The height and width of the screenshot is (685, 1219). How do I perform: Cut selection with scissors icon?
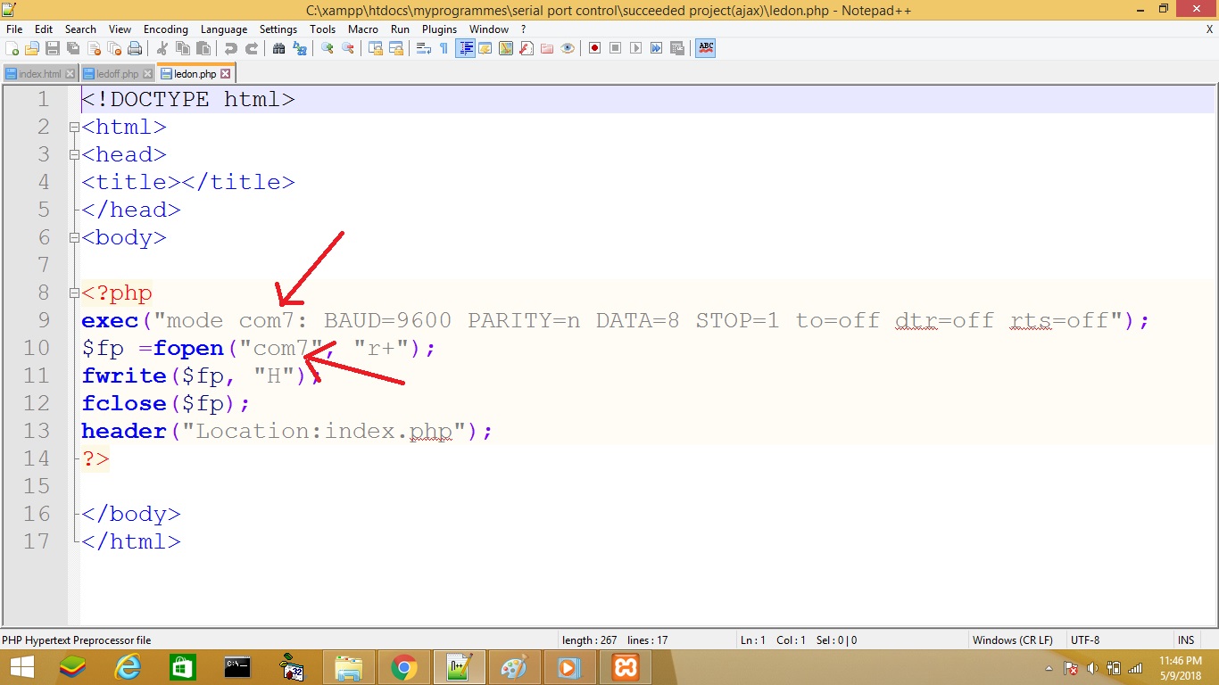[x=162, y=48]
